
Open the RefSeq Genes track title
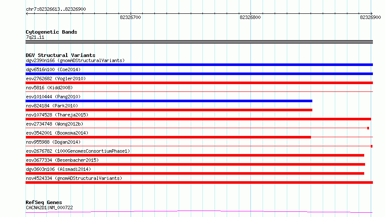(x=44, y=202)
